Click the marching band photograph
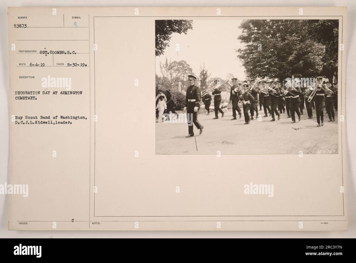The image size is (356, 263). point(247,87)
